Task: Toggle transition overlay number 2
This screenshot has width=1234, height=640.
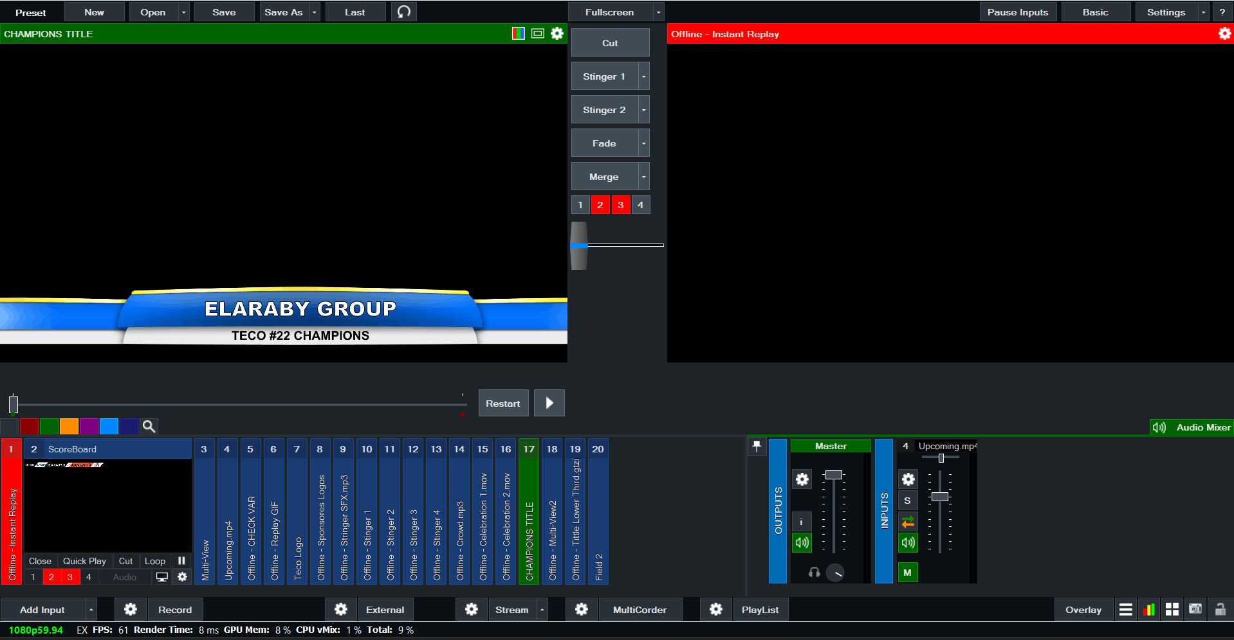Action: coord(600,205)
